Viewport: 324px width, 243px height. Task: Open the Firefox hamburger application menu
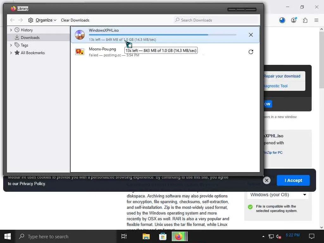[x=316, y=20]
